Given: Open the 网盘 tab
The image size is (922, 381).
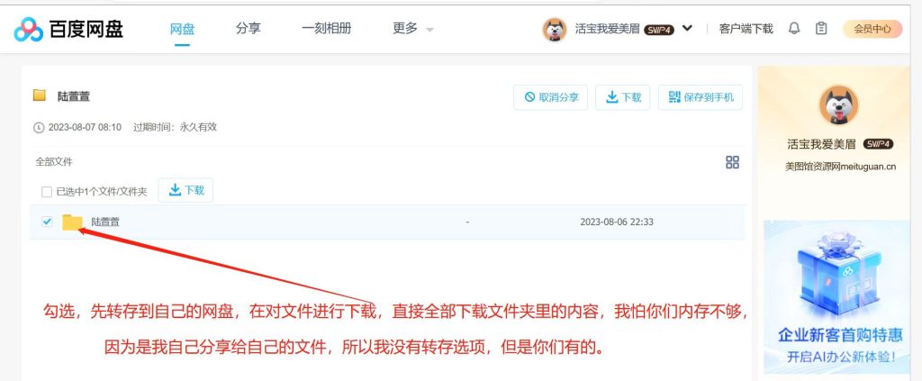Looking at the screenshot, I should click(182, 28).
